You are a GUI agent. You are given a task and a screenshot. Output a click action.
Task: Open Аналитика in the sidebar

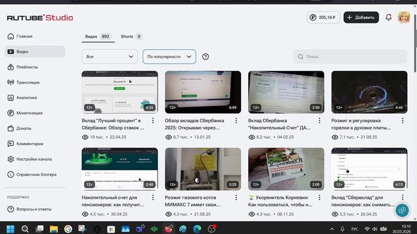click(x=22, y=97)
